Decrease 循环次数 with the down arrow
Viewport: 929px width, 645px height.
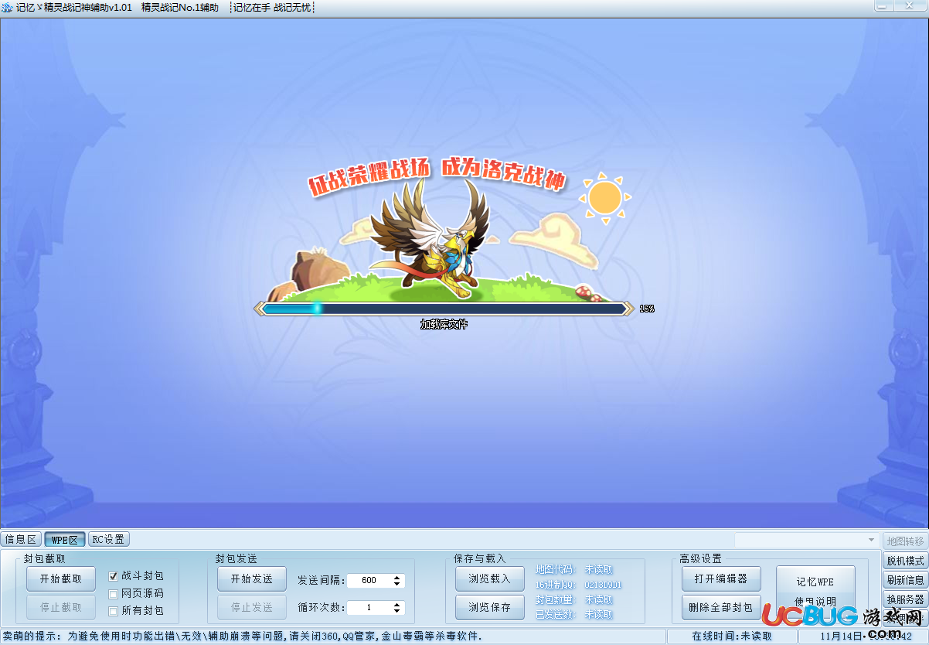397,611
